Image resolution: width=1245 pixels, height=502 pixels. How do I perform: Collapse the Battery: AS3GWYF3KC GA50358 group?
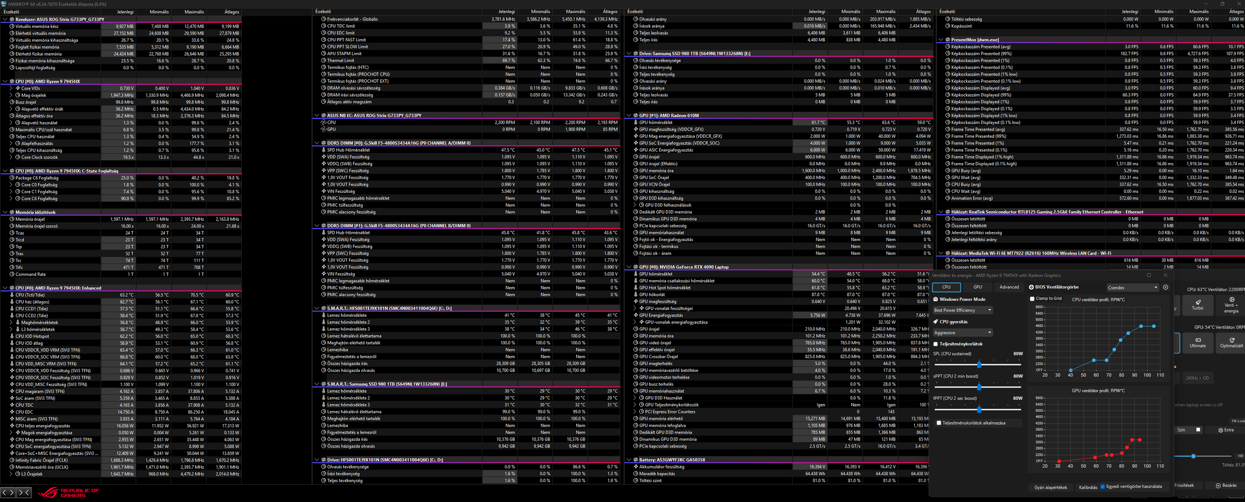[x=629, y=460]
